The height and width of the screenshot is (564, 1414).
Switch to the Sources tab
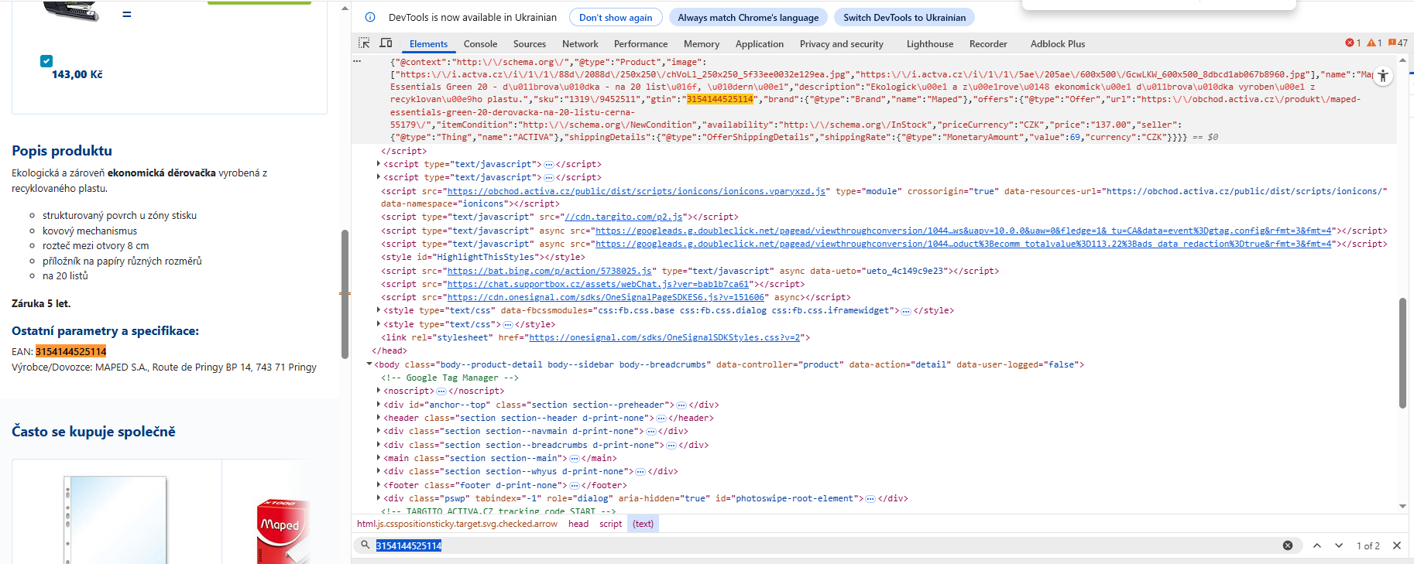pyautogui.click(x=530, y=44)
